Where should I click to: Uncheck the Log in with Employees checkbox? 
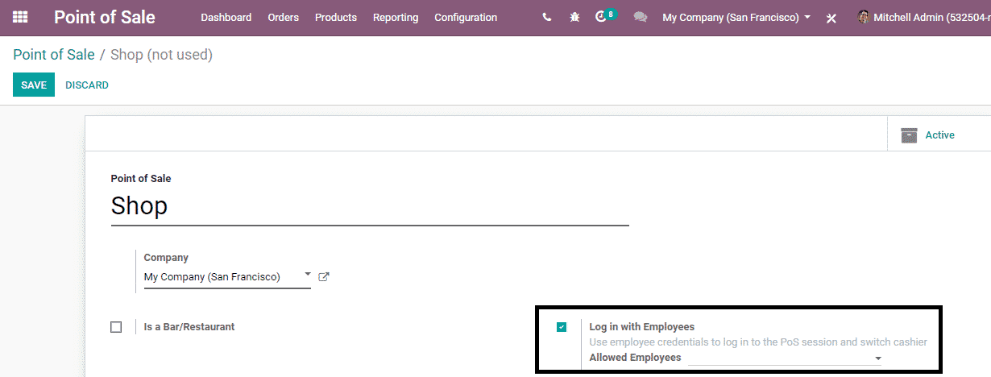(562, 327)
